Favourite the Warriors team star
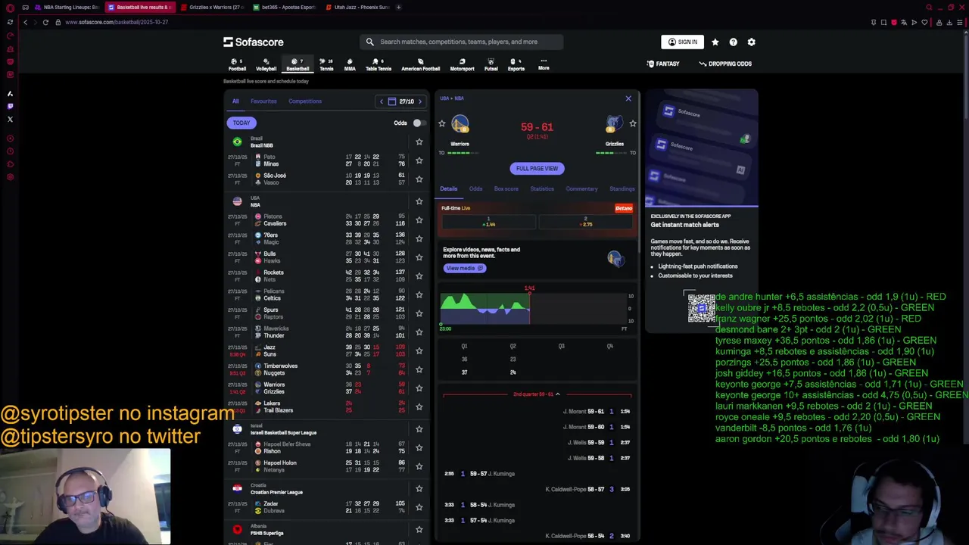The image size is (969, 545). coord(442,123)
